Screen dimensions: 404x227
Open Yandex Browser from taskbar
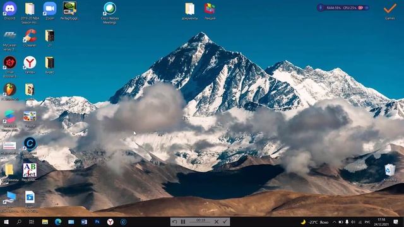coord(110,222)
